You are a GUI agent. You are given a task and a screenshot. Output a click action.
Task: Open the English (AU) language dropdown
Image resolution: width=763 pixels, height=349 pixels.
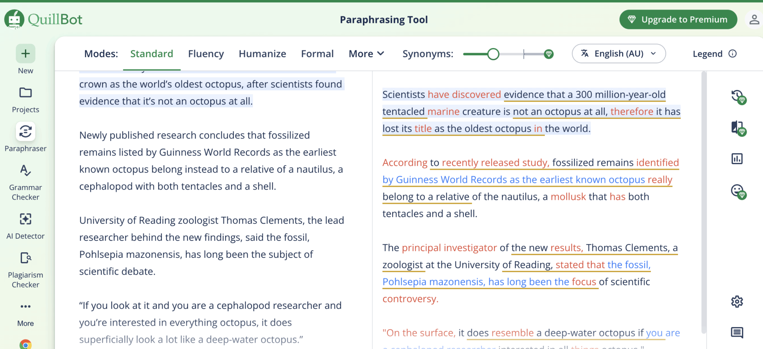point(618,54)
